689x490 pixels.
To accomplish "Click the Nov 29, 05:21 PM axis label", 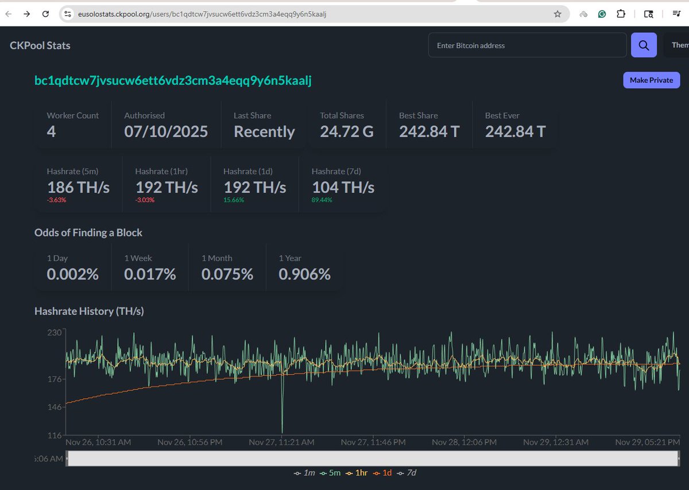I will tap(648, 442).
